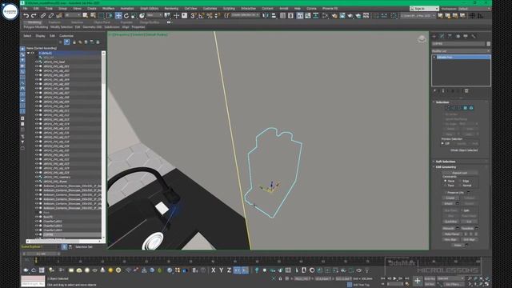Open the Curve Editor icon

(x=307, y=16)
